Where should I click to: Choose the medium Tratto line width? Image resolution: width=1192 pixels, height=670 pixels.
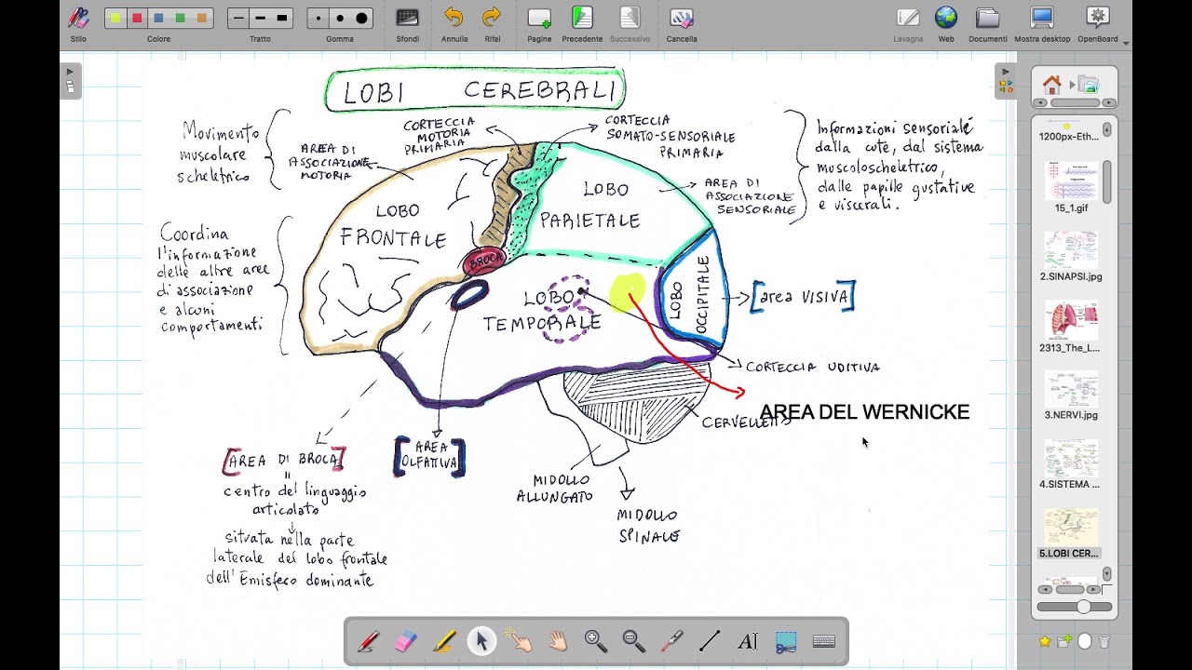[x=260, y=18]
